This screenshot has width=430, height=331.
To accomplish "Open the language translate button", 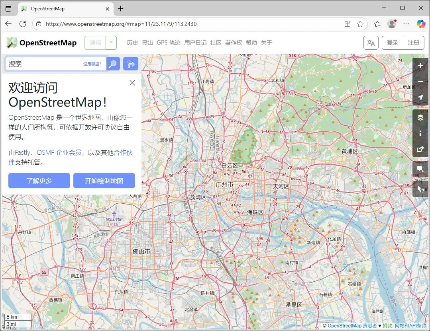I will coord(371,43).
